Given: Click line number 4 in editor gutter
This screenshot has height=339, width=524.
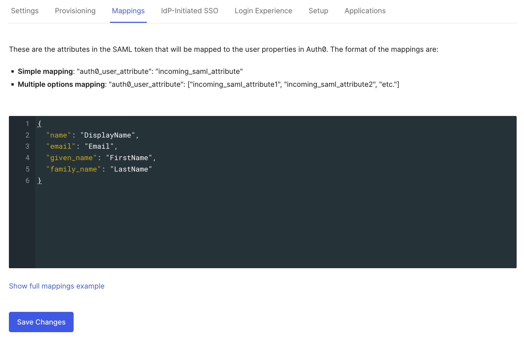Looking at the screenshot, I should pos(27,158).
